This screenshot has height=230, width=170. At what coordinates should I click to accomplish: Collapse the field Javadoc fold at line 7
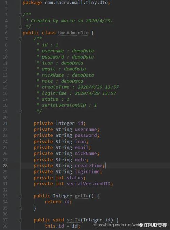pyautogui.click(x=20, y=39)
